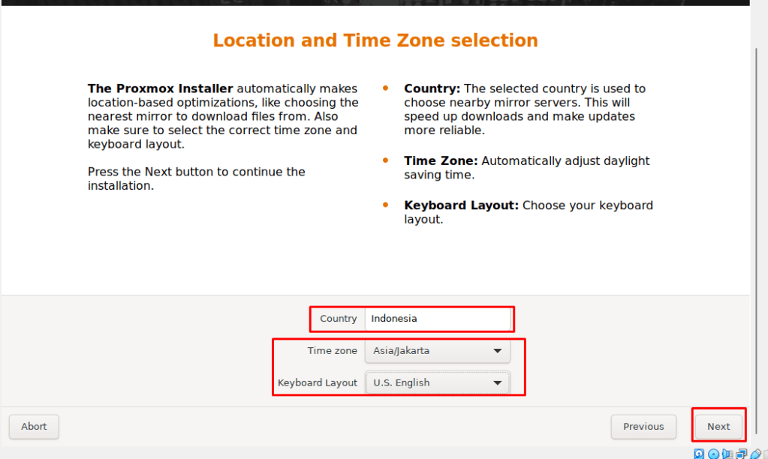768x459 pixels.
Task: Open the U.S. English keyboard layout dropdown
Action: pyautogui.click(x=429, y=382)
